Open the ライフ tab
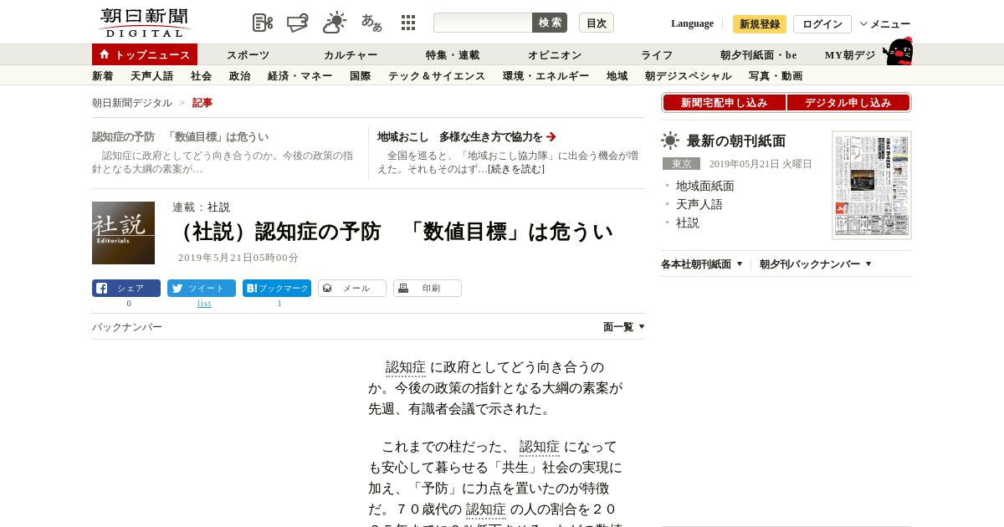This screenshot has height=527, width=1004. point(657,55)
